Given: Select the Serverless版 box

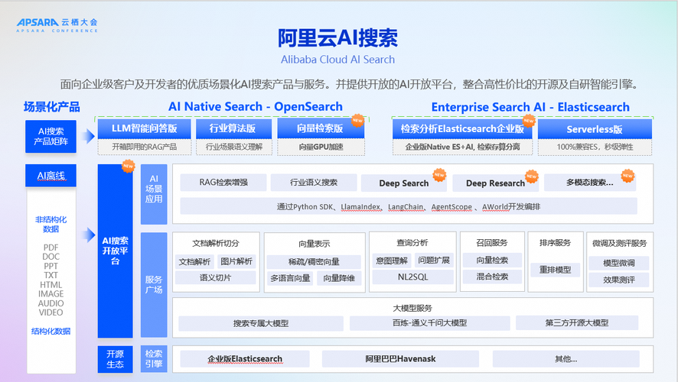Looking at the screenshot, I should coord(595,129).
